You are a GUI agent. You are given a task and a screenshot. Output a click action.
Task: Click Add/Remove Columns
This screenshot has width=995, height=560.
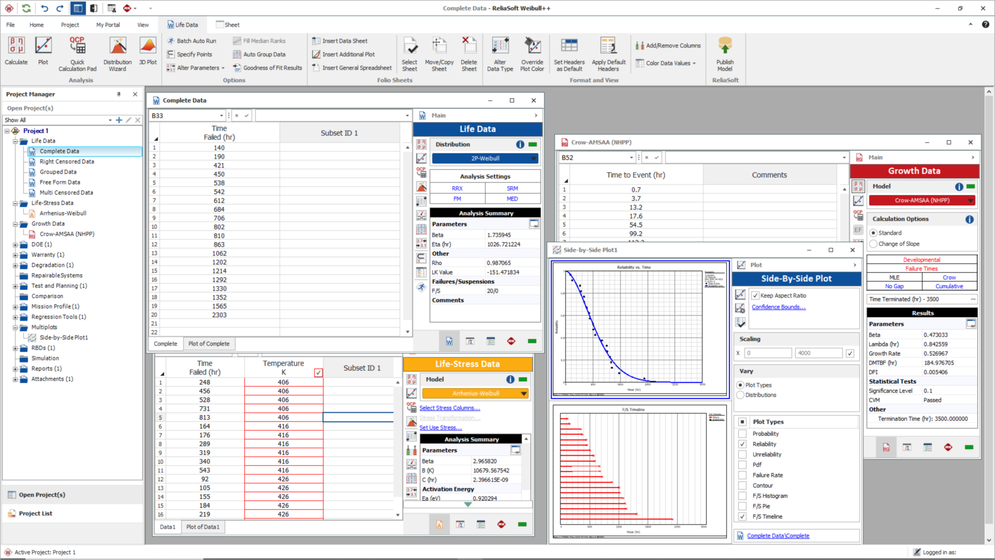tap(668, 46)
